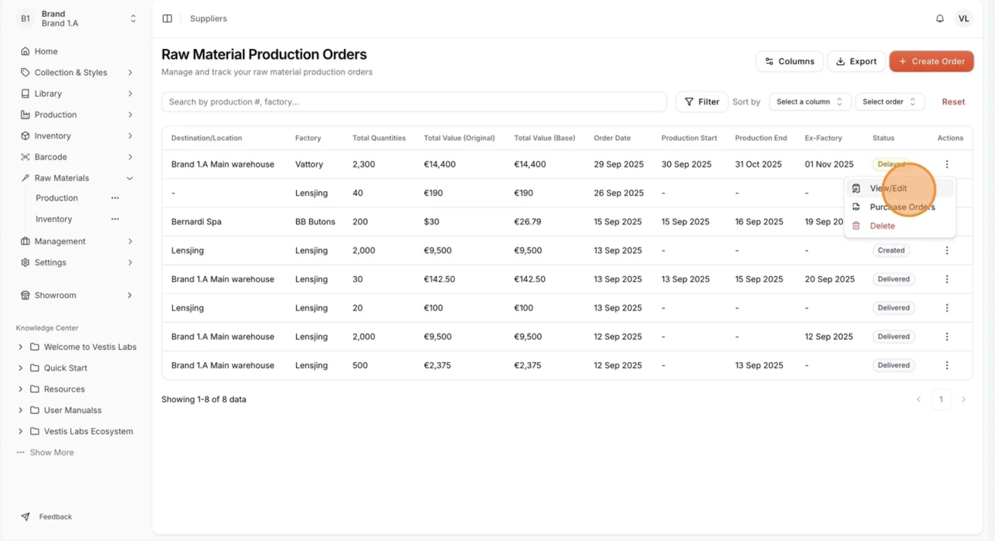Click the Showroom store icon
995x541 pixels.
tap(25, 295)
